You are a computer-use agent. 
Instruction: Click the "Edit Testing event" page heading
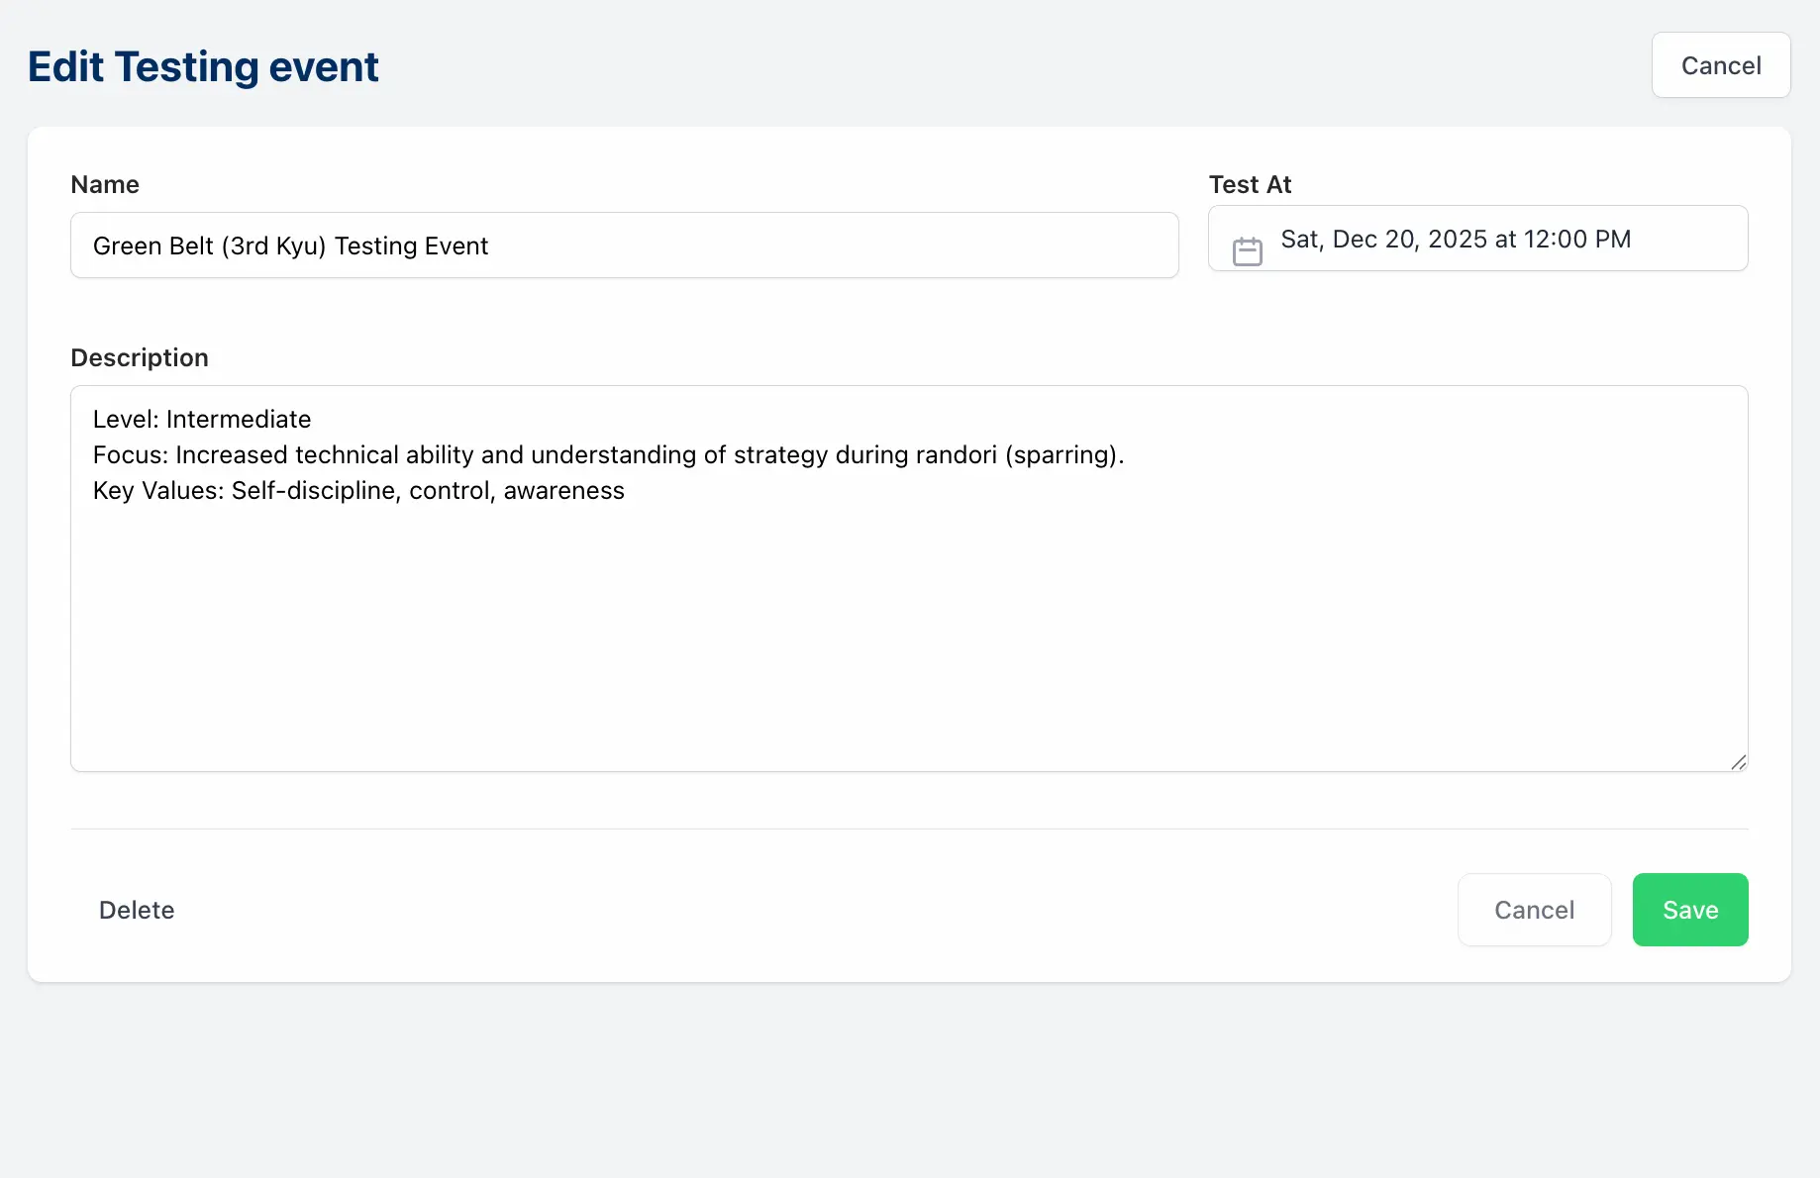tap(203, 67)
